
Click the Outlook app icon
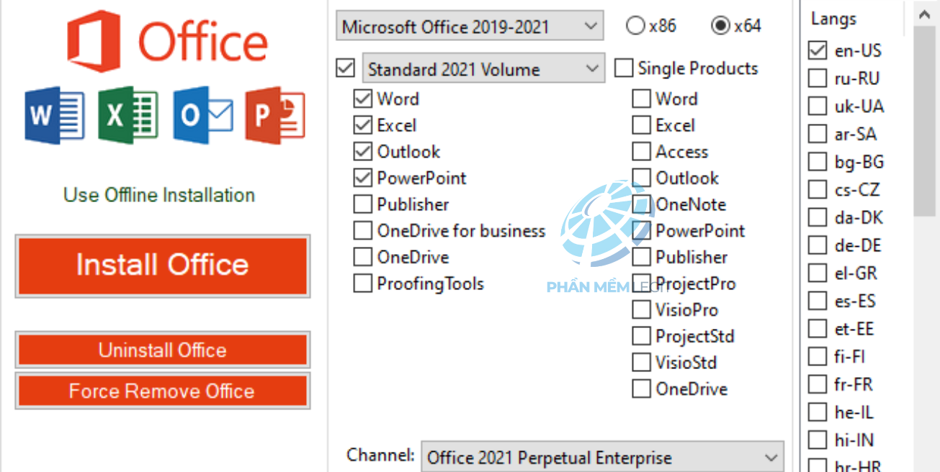202,116
